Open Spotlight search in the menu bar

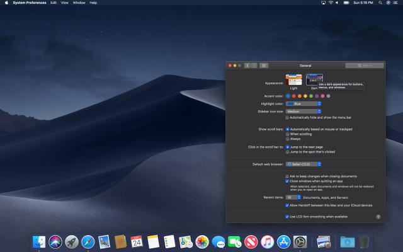[x=380, y=3]
